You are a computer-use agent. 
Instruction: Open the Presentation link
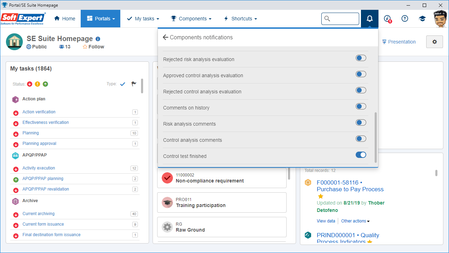tap(399, 42)
